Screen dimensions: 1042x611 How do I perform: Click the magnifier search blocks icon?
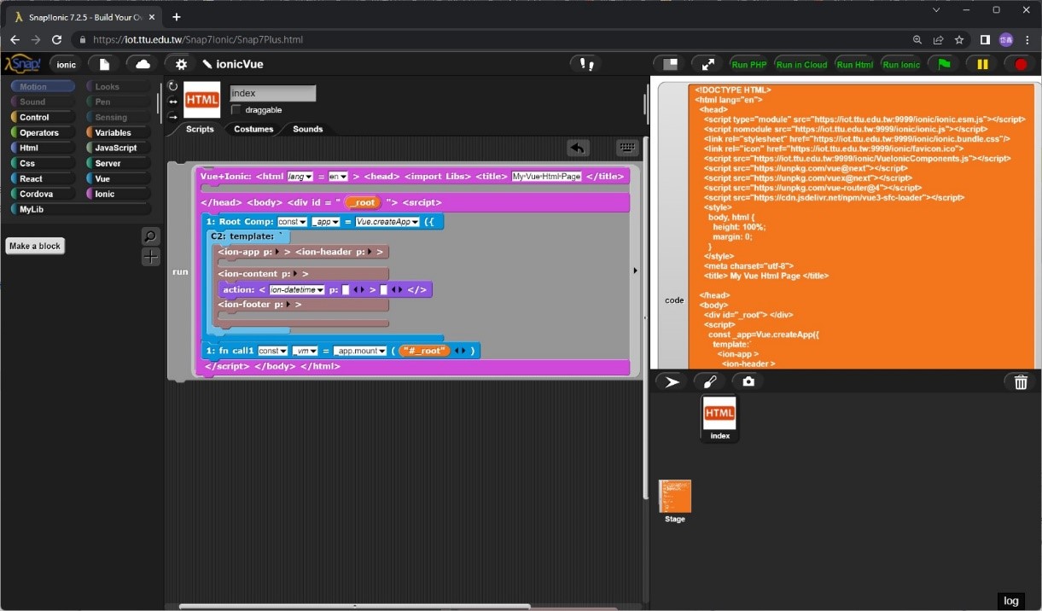click(x=150, y=236)
